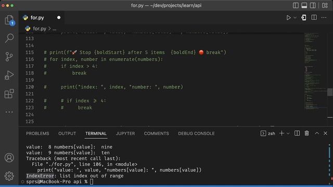This screenshot has height=187, width=333.
Task: Show additional activity bar views
Action: pyautogui.click(x=9, y=112)
